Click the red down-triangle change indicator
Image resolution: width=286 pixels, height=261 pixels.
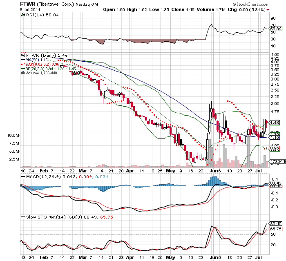(268, 10)
